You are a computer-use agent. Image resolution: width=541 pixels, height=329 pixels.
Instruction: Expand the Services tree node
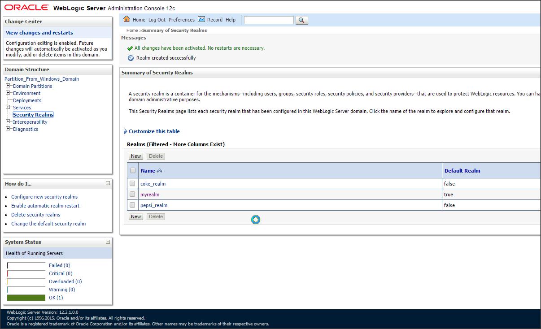point(8,107)
